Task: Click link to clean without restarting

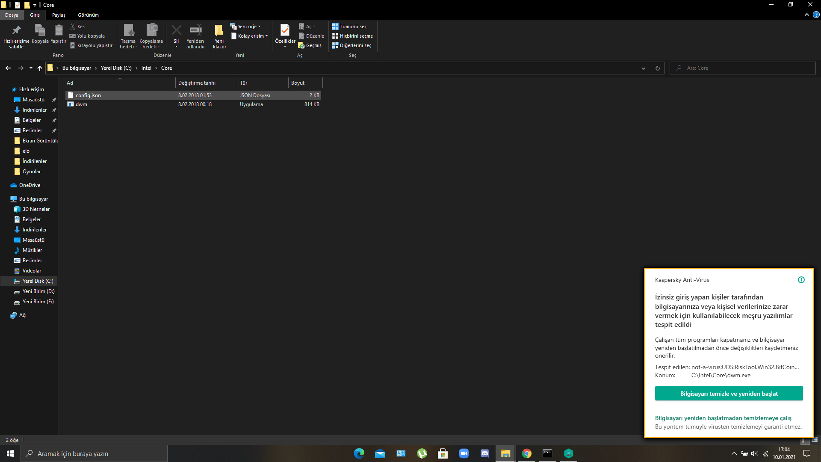Action: (x=723, y=418)
